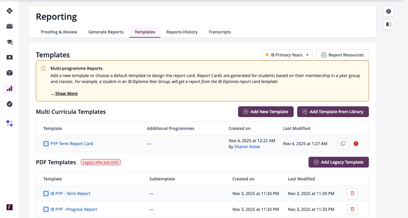Delete the IB PYP - Term Report template
The image size is (408, 218).
click(352, 194)
